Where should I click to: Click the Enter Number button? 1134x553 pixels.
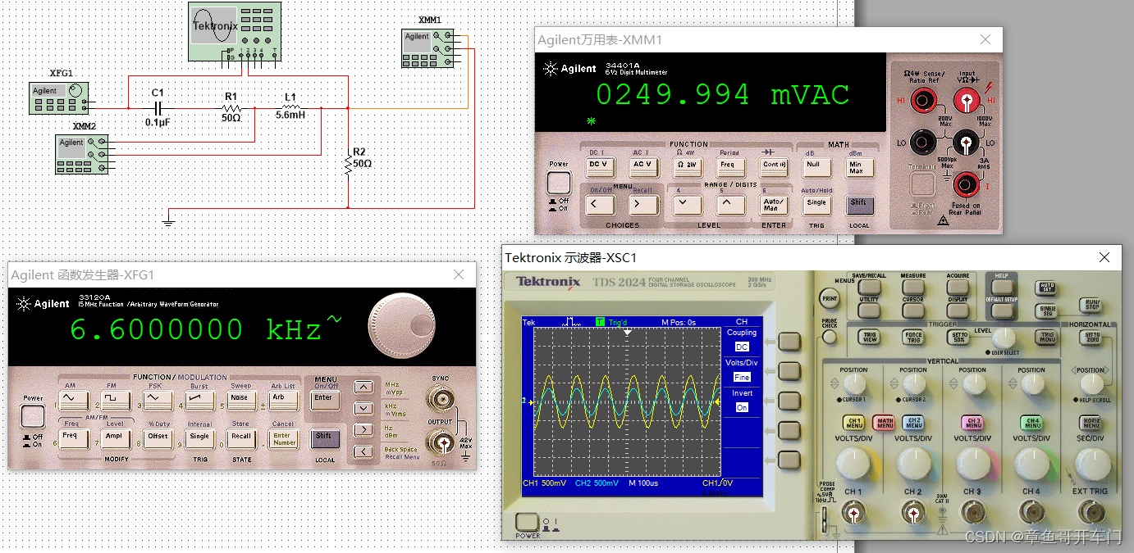(283, 437)
